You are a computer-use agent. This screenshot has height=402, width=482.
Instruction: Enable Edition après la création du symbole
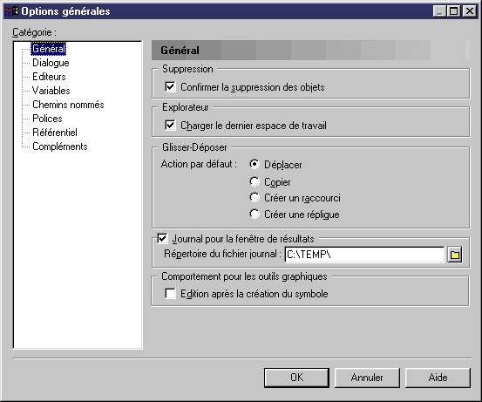[170, 294]
